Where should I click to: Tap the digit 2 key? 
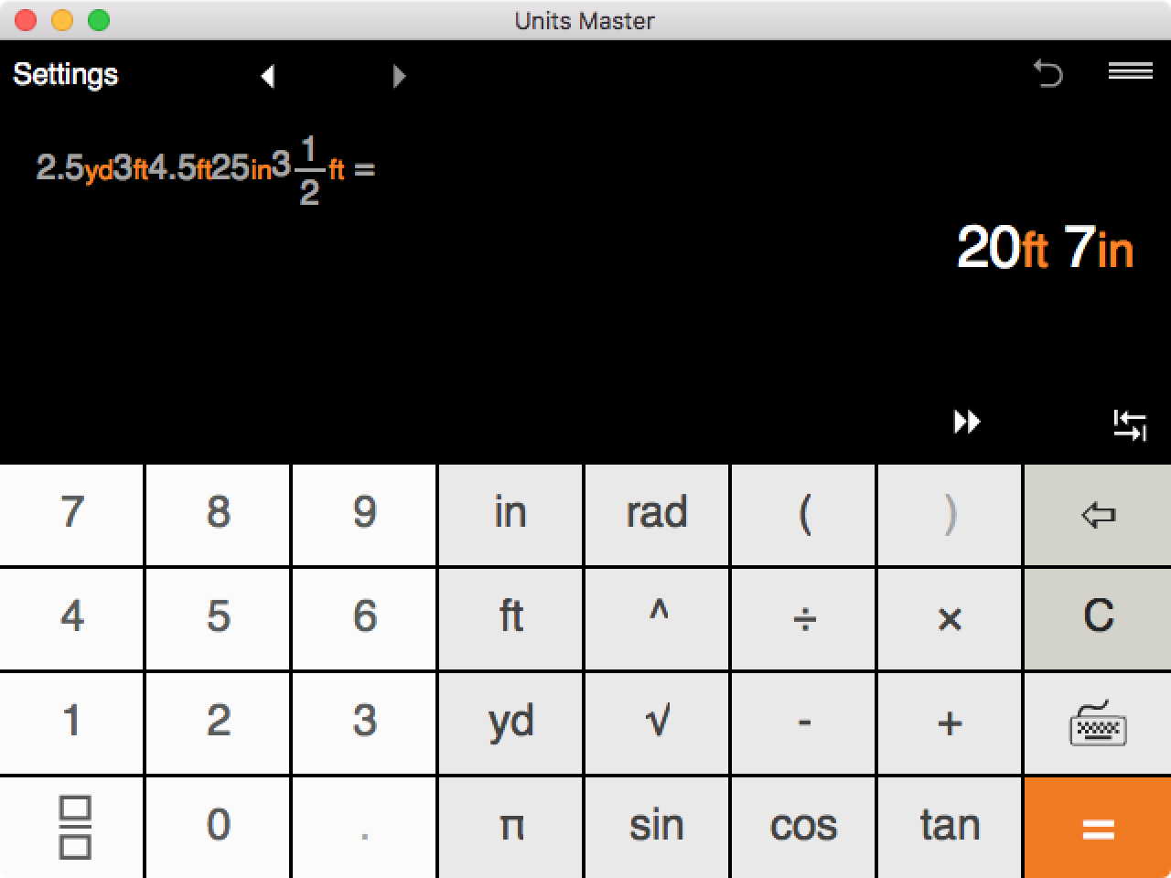point(218,723)
